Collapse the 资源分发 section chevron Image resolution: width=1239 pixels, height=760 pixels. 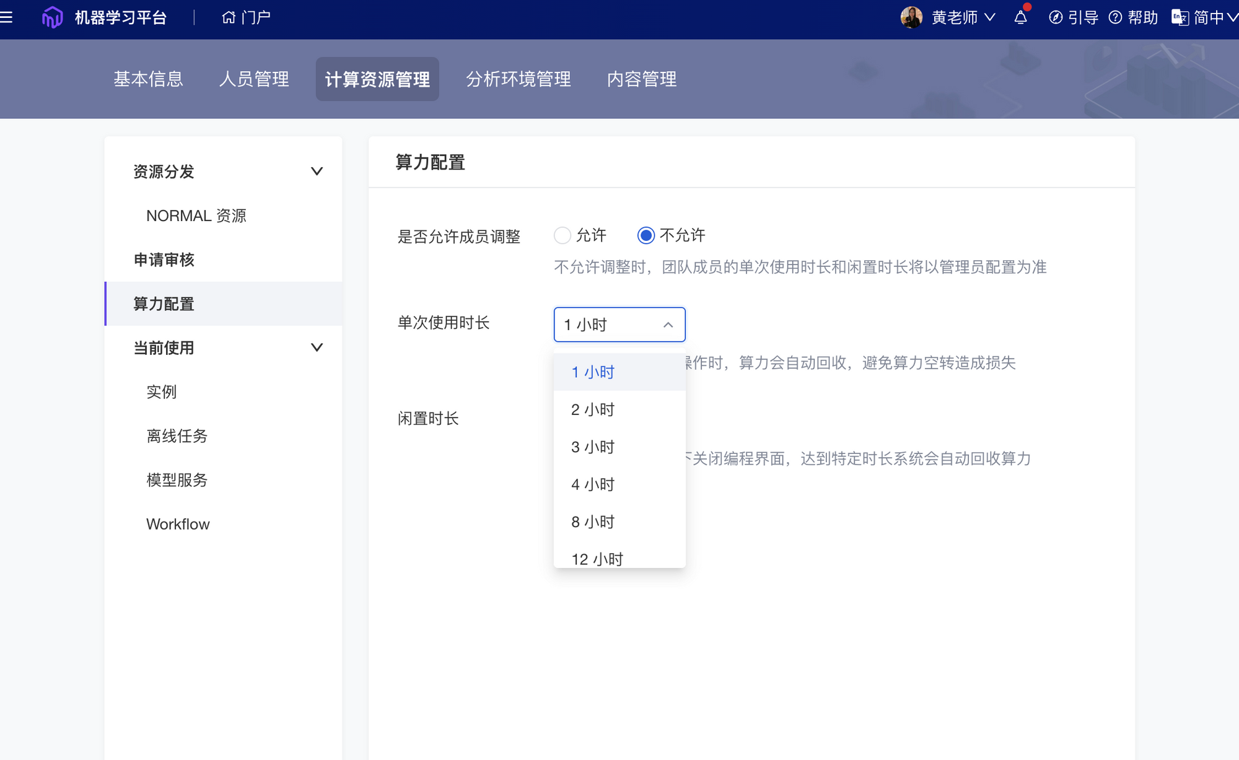tap(317, 172)
